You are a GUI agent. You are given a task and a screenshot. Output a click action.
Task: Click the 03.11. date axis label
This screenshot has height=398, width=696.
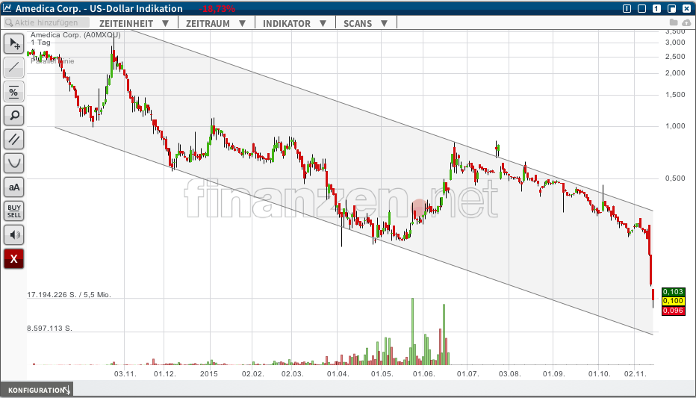point(125,373)
